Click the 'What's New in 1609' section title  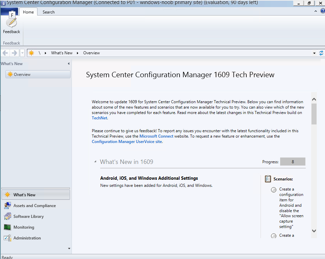[x=127, y=162]
